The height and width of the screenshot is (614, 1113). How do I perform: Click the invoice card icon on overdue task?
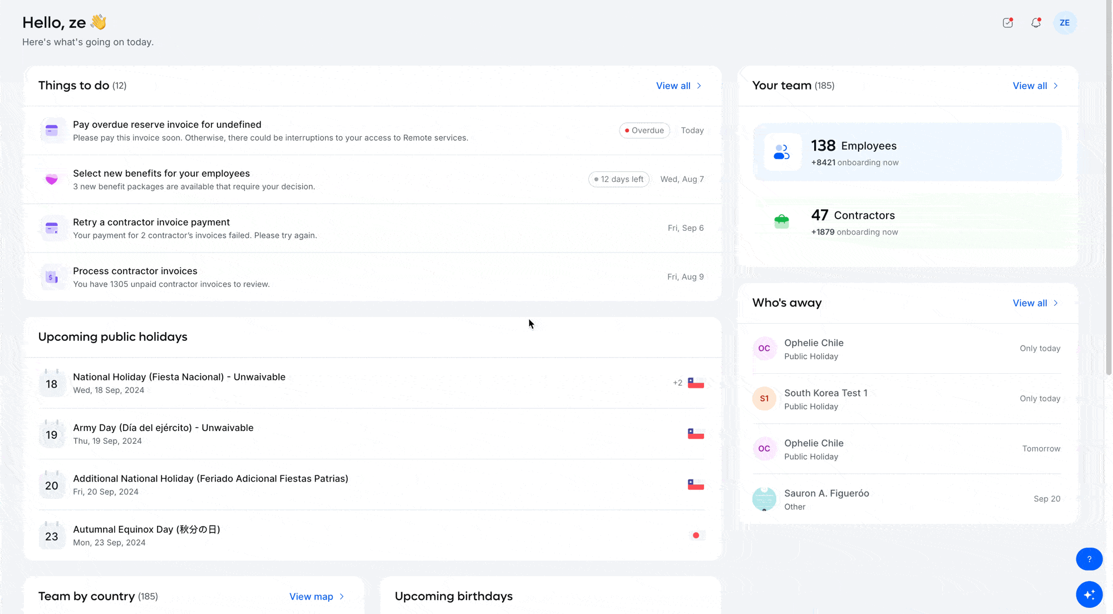coord(52,130)
